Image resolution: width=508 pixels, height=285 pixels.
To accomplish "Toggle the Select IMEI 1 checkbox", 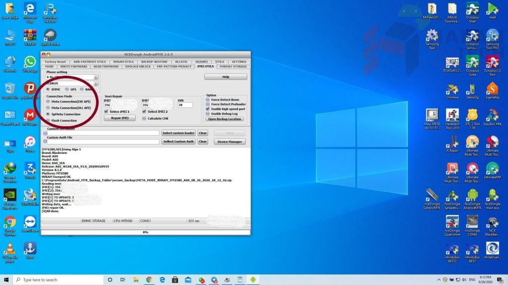I will pyautogui.click(x=106, y=111).
